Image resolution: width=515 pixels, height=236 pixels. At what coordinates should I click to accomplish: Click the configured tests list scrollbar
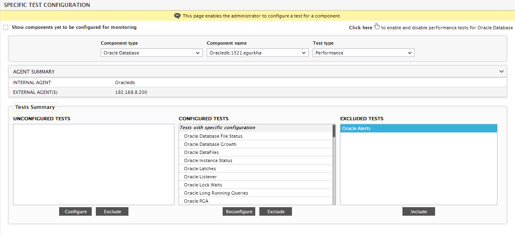334,165
